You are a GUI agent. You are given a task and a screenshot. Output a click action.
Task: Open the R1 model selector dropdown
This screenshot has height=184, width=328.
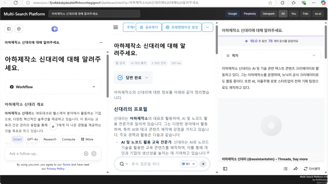[188, 164]
